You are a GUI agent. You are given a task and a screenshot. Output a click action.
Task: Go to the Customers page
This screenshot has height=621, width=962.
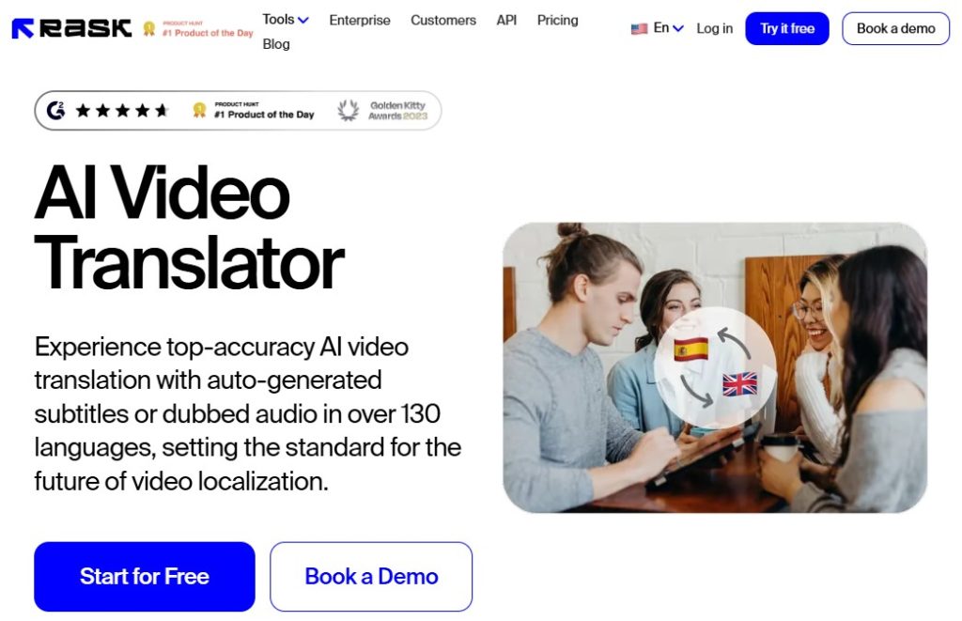point(443,21)
